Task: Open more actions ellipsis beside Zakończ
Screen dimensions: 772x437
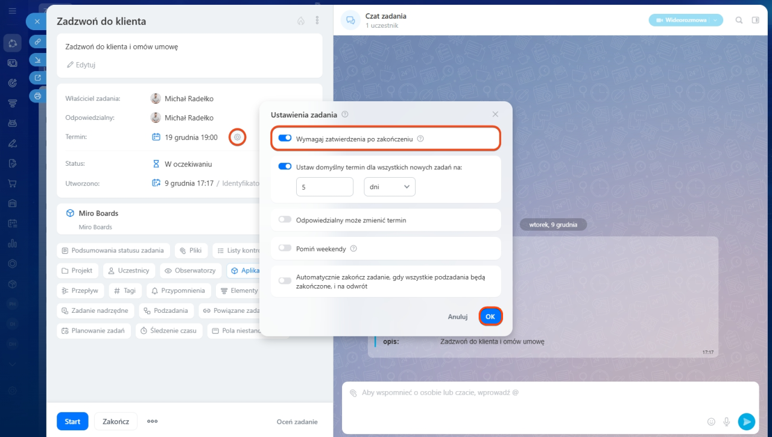Action: tap(152, 421)
